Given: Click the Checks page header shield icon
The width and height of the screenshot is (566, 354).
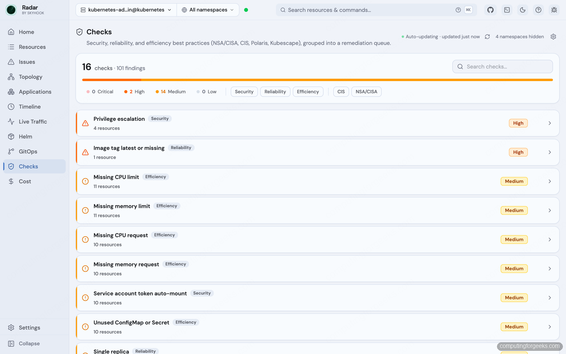Looking at the screenshot, I should [80, 32].
